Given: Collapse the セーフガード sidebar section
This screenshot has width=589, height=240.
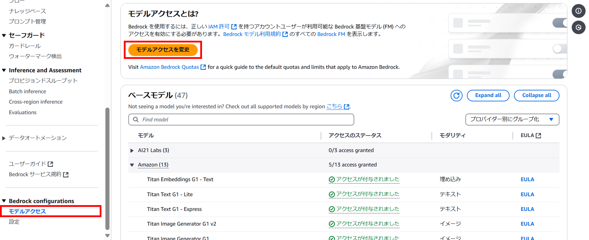Looking at the screenshot, I should coord(4,35).
